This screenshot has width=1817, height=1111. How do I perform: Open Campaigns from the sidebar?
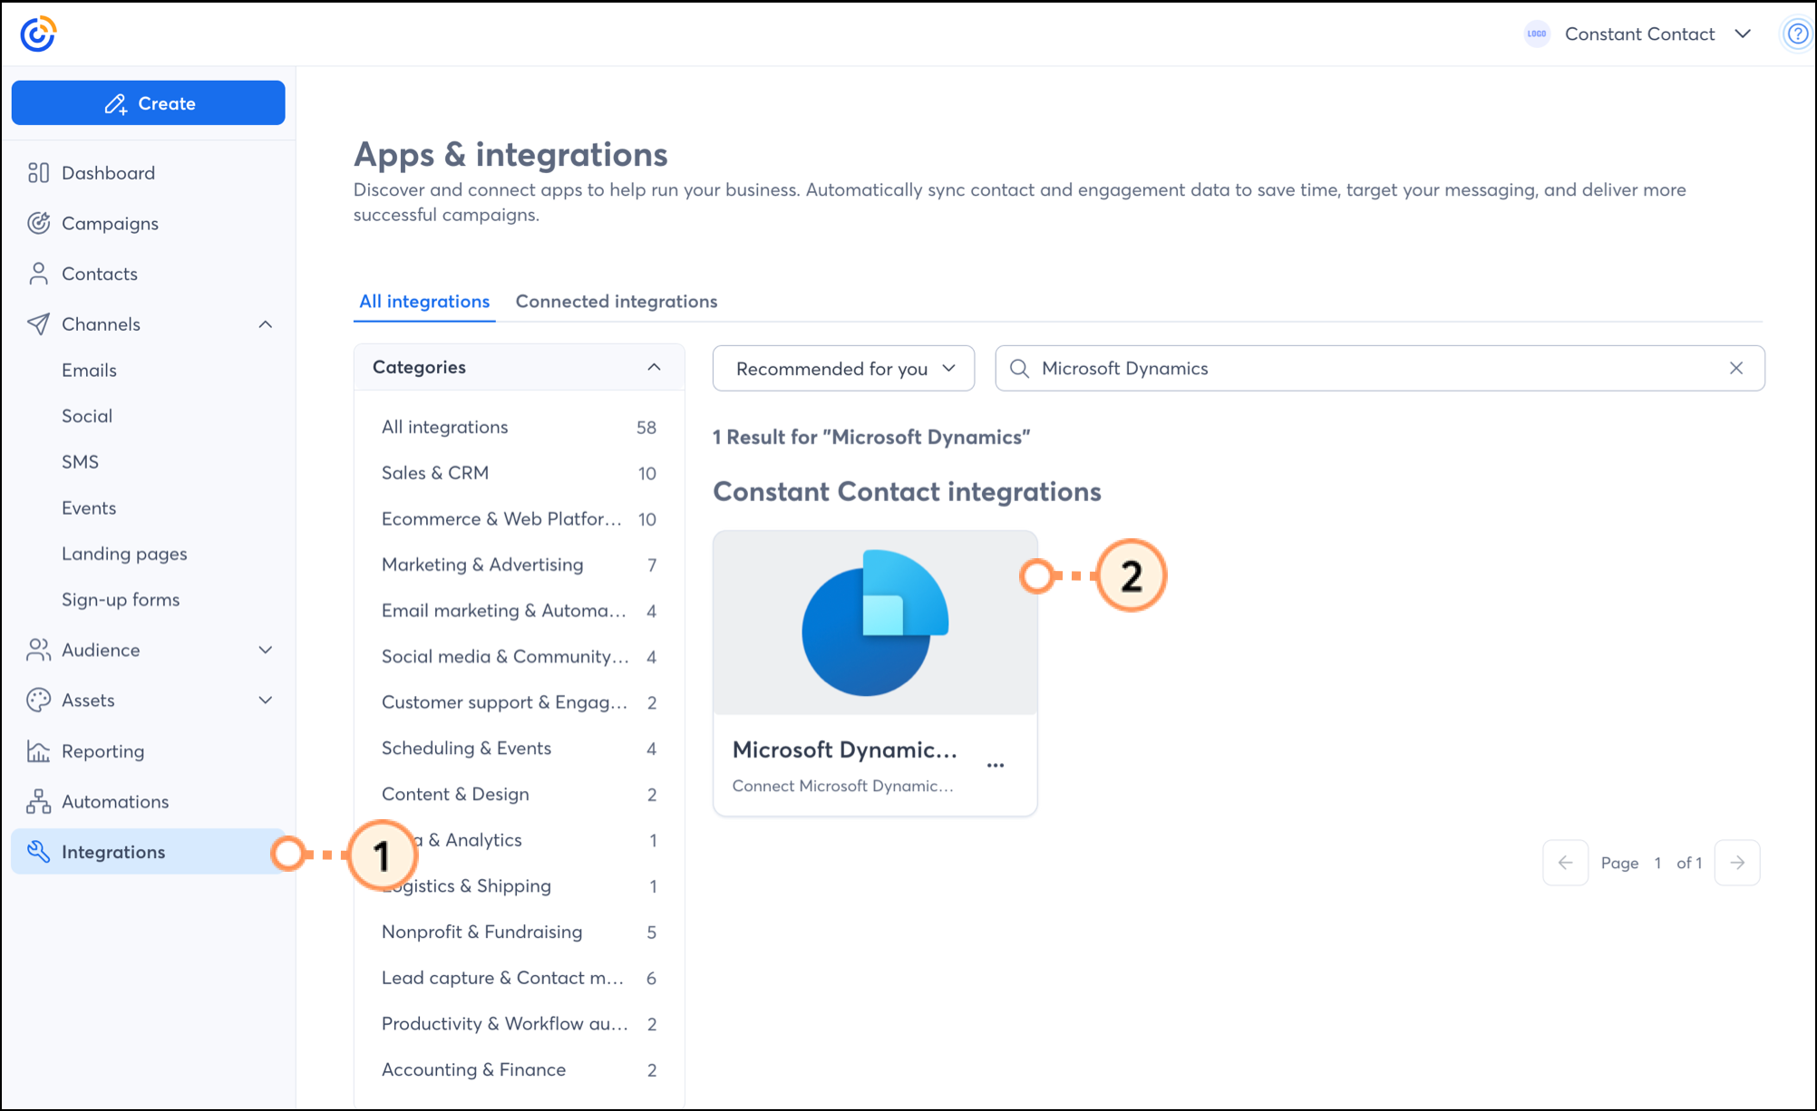(110, 223)
